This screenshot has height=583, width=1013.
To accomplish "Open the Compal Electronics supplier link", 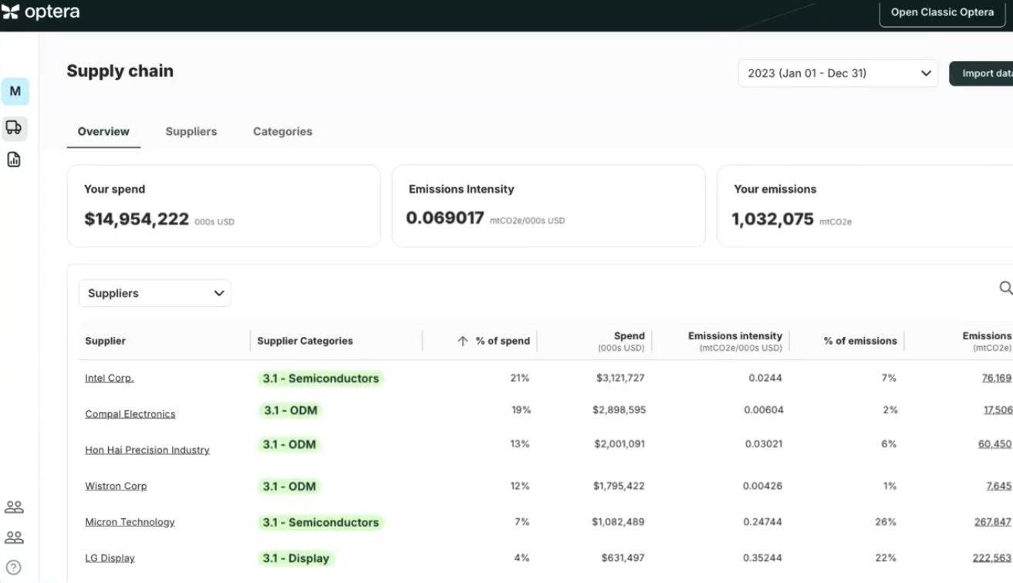I will (130, 413).
